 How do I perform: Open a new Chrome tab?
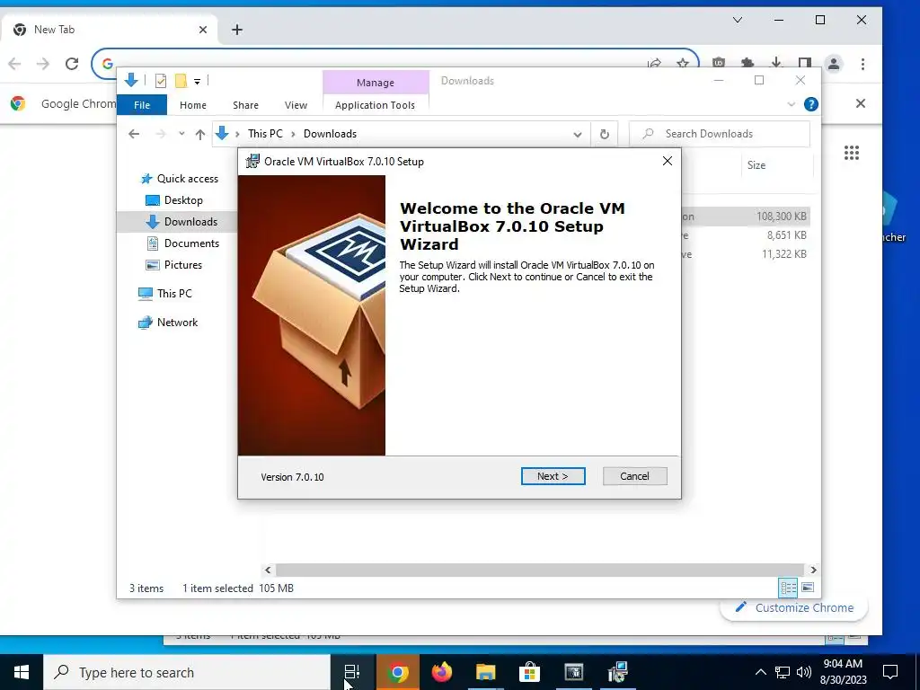click(237, 30)
